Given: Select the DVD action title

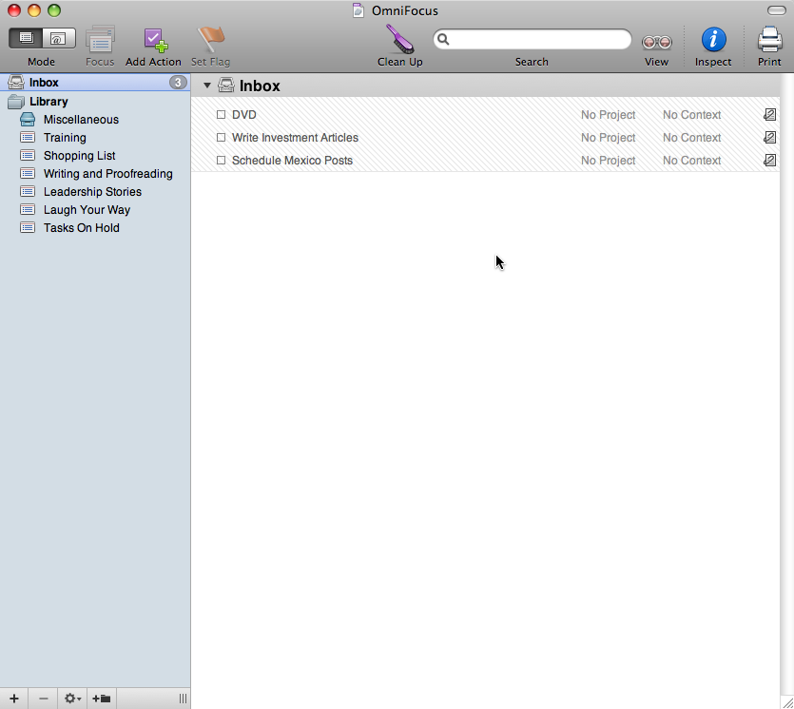Looking at the screenshot, I should [x=244, y=115].
